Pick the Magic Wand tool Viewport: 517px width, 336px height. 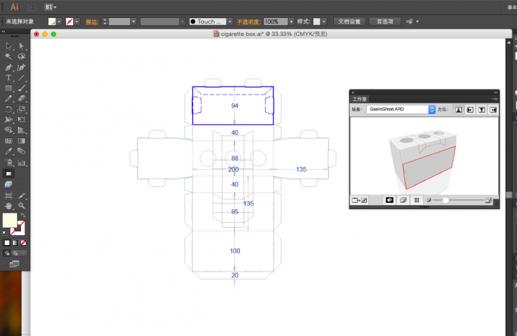[x=8, y=56]
